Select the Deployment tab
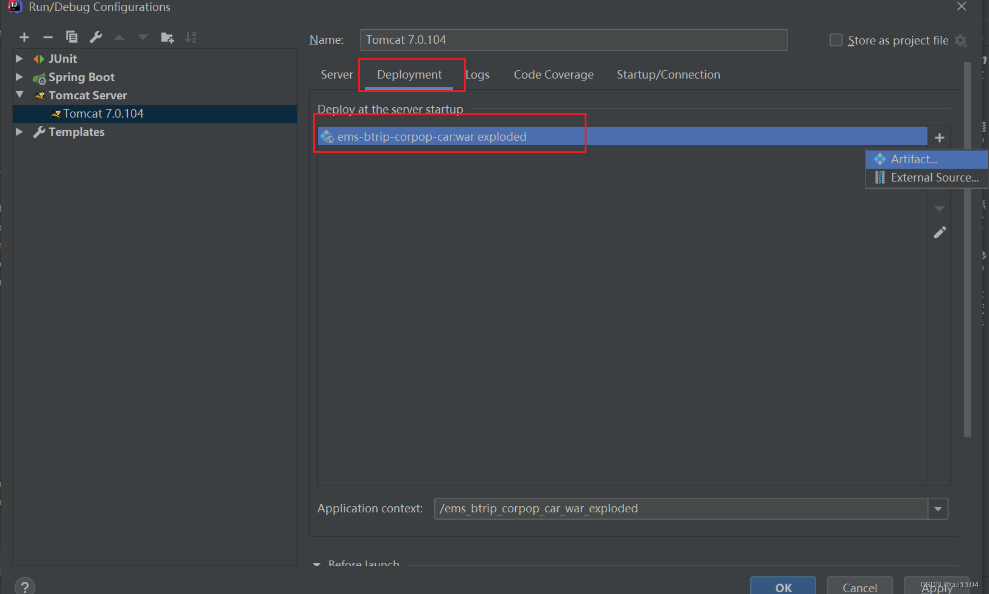Viewport: 989px width, 594px height. tap(409, 74)
